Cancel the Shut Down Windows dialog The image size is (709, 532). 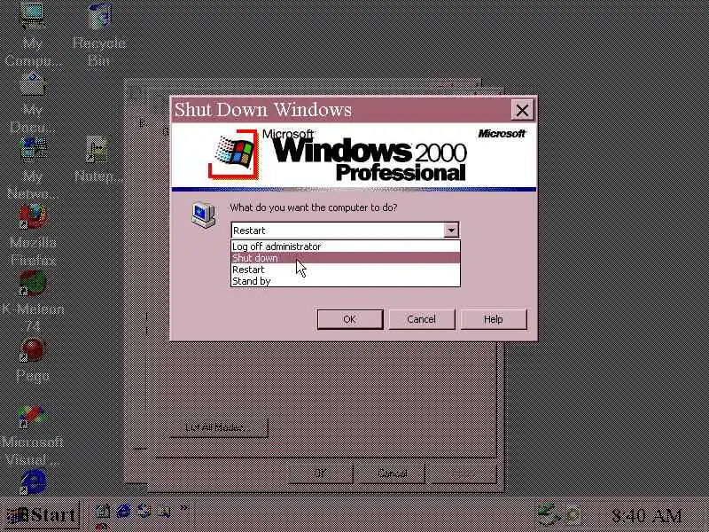pos(422,319)
